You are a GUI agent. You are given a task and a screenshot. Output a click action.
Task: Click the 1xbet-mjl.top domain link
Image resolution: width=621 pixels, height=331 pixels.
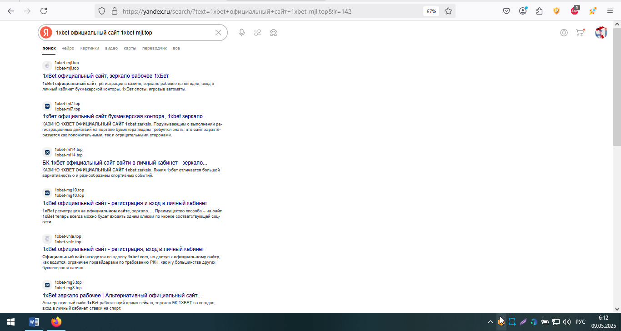click(x=67, y=63)
